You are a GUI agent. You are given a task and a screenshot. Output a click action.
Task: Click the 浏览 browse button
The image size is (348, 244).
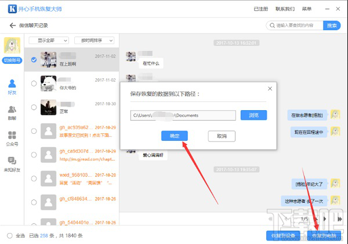point(253,115)
